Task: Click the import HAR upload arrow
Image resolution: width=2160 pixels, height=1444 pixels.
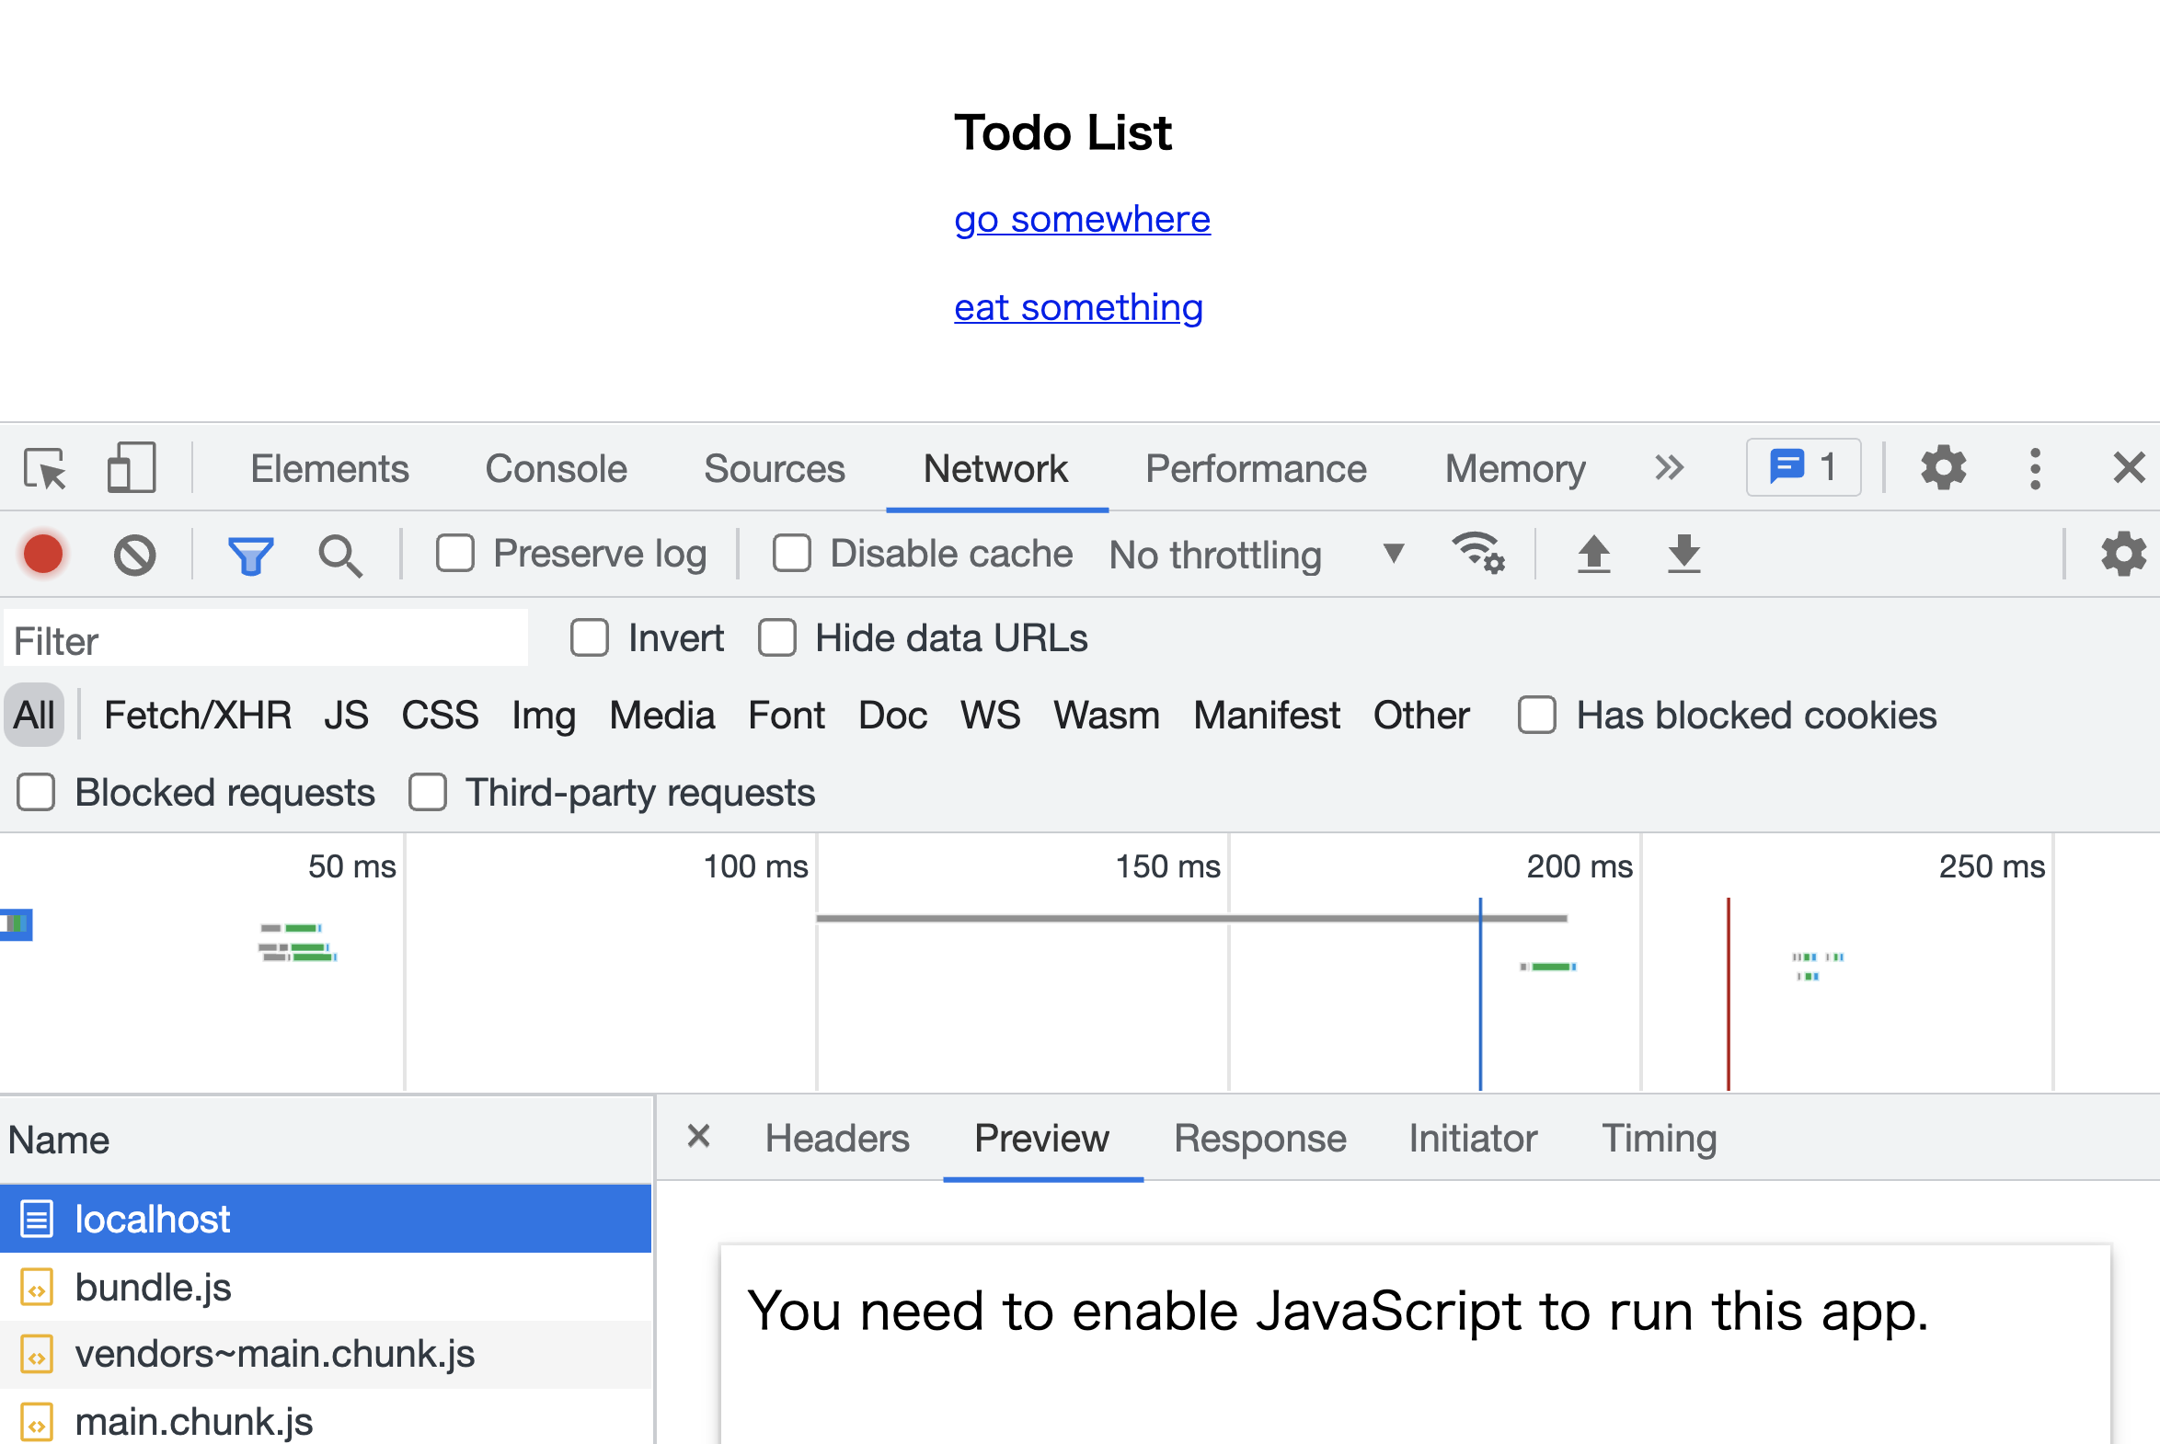Action: pyautogui.click(x=1593, y=555)
